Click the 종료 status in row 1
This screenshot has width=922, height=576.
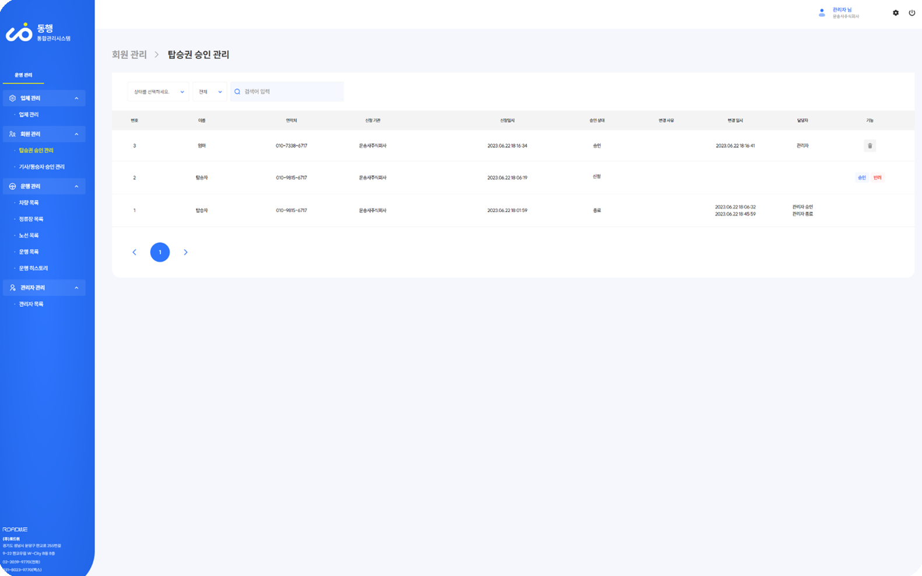pos(597,210)
